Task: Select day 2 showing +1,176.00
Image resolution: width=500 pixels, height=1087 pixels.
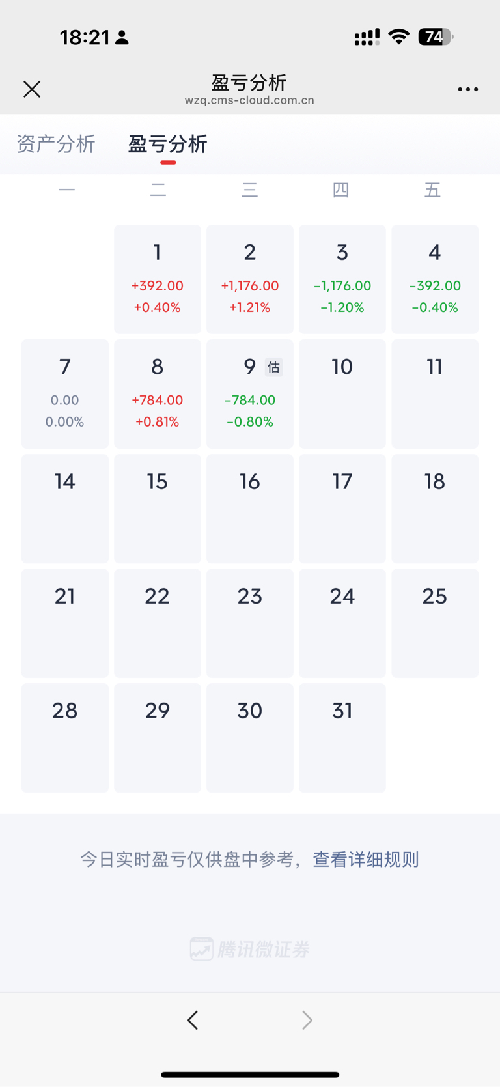Action: click(250, 279)
